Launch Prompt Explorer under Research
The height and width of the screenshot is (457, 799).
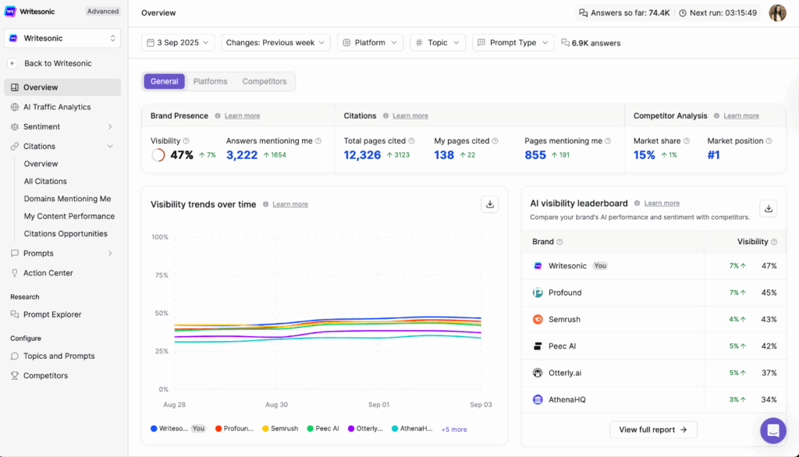click(52, 314)
